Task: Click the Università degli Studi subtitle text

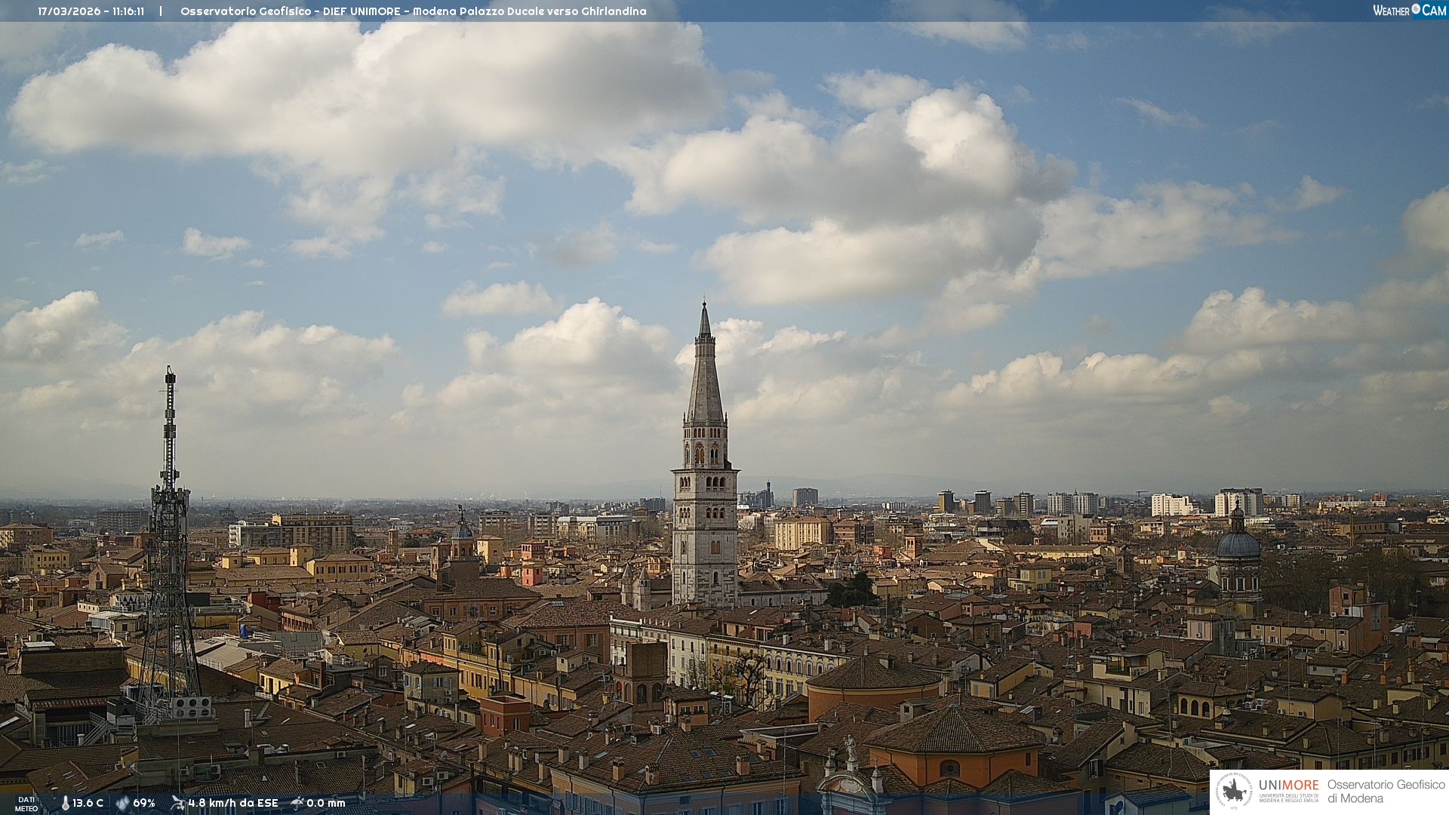Action: point(1288,798)
